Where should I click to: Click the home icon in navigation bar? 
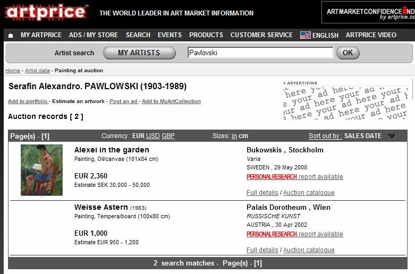(x=11, y=35)
